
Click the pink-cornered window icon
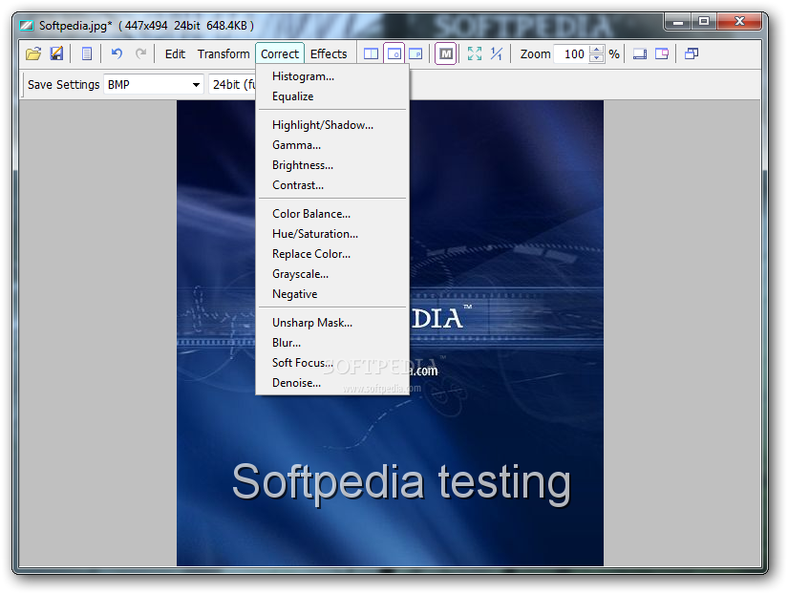pos(662,53)
